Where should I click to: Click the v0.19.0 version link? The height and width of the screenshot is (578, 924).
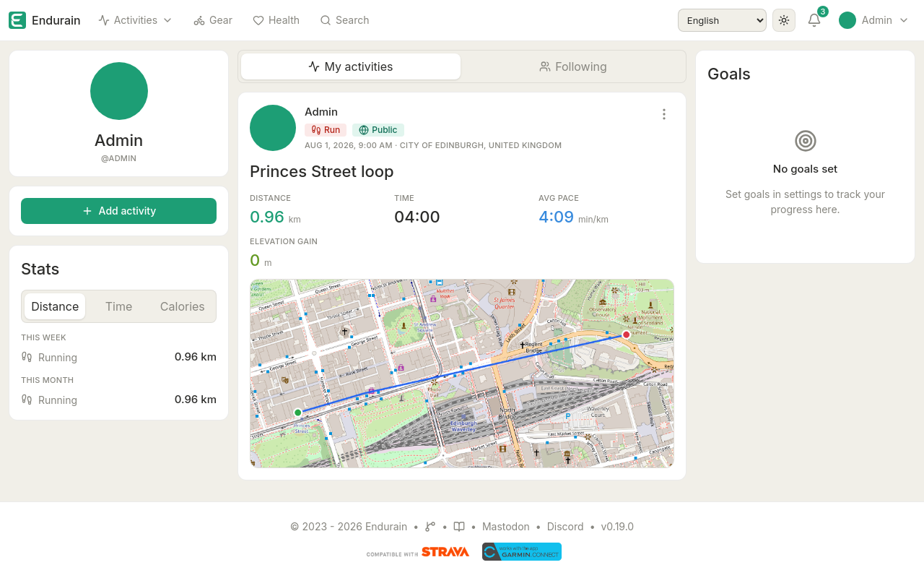pos(617,527)
